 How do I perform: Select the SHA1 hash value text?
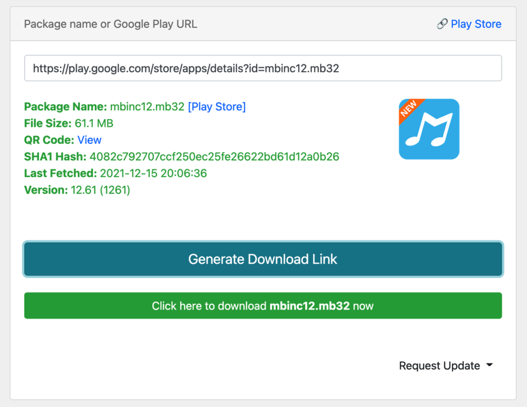215,157
